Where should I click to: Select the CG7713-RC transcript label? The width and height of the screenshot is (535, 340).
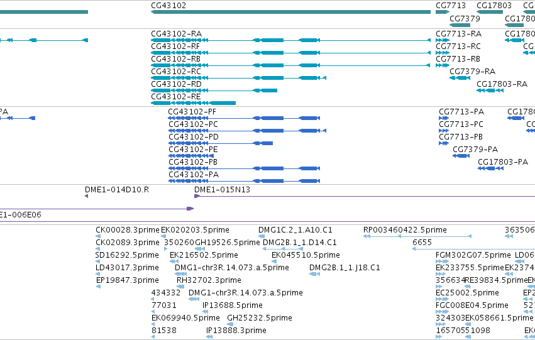coord(458,47)
